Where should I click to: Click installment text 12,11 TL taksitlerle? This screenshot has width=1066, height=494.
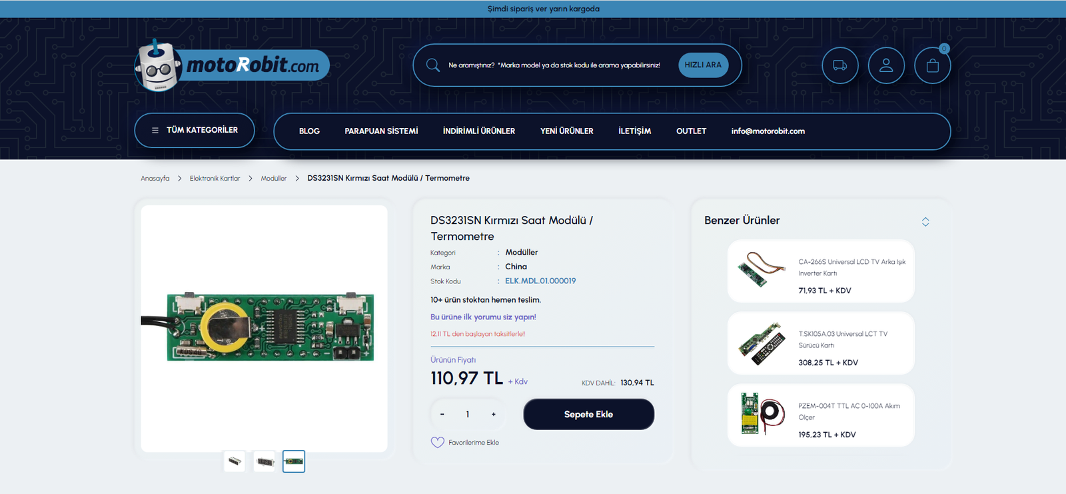(x=478, y=334)
